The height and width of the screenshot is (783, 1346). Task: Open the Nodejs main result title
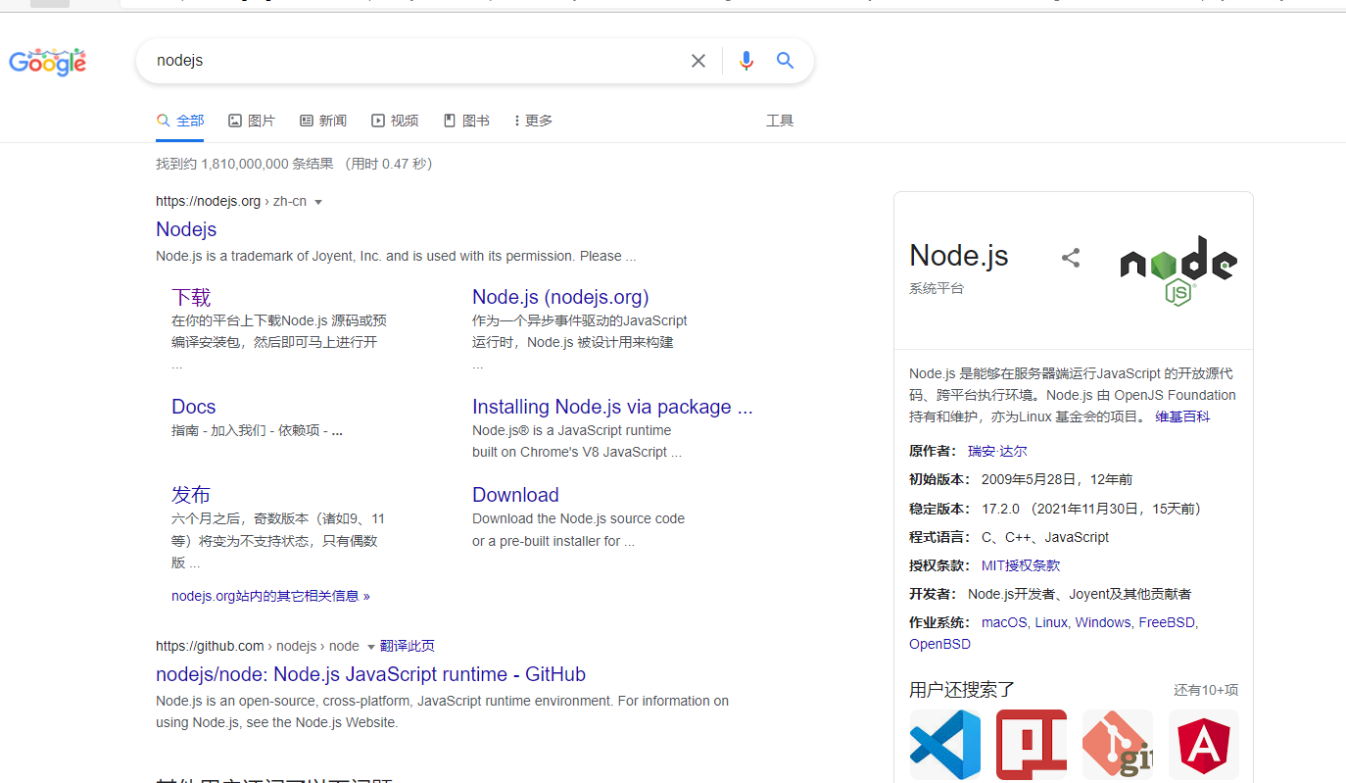(186, 229)
